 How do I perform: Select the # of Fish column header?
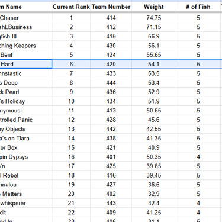tap(198, 7)
